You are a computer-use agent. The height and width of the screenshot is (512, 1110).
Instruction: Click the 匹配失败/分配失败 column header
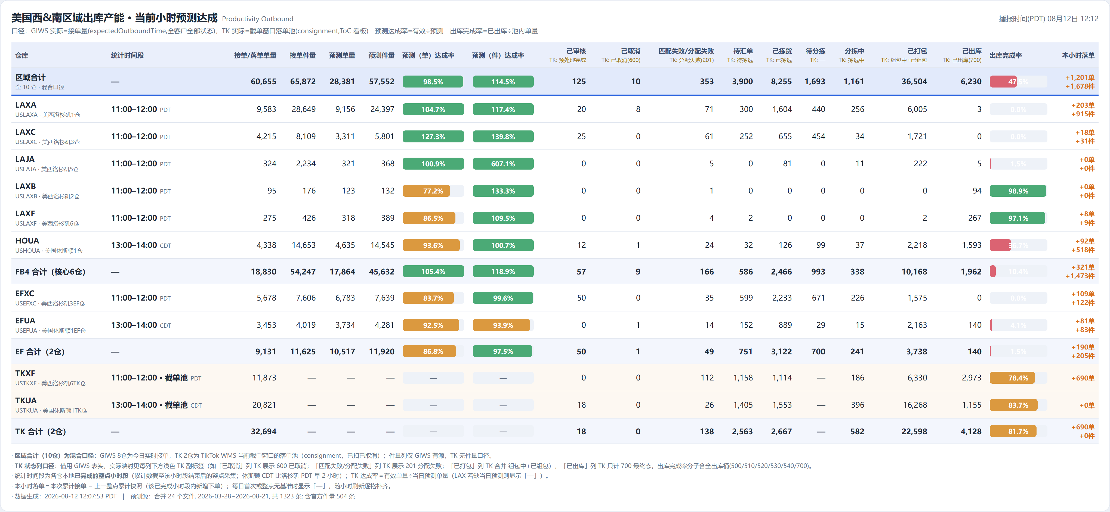(686, 51)
